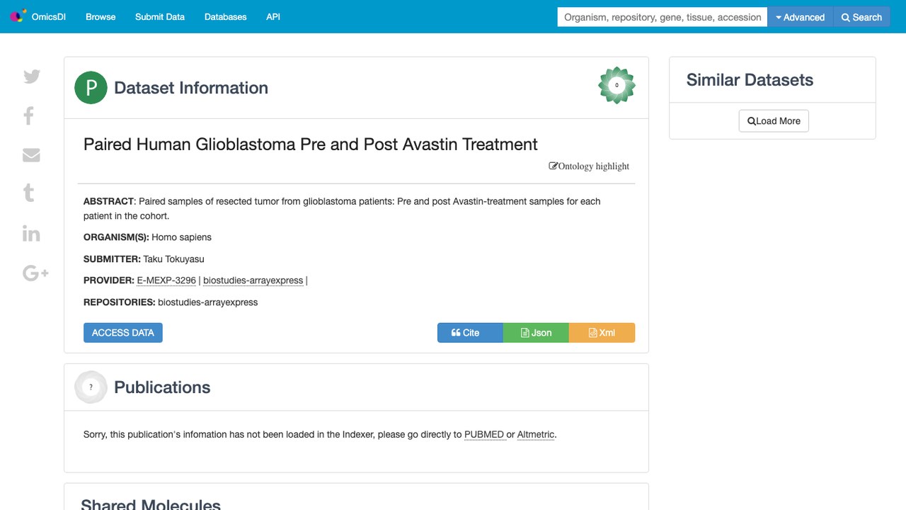Click the dataset title 'Paired Human Glioblastoma'

(311, 144)
